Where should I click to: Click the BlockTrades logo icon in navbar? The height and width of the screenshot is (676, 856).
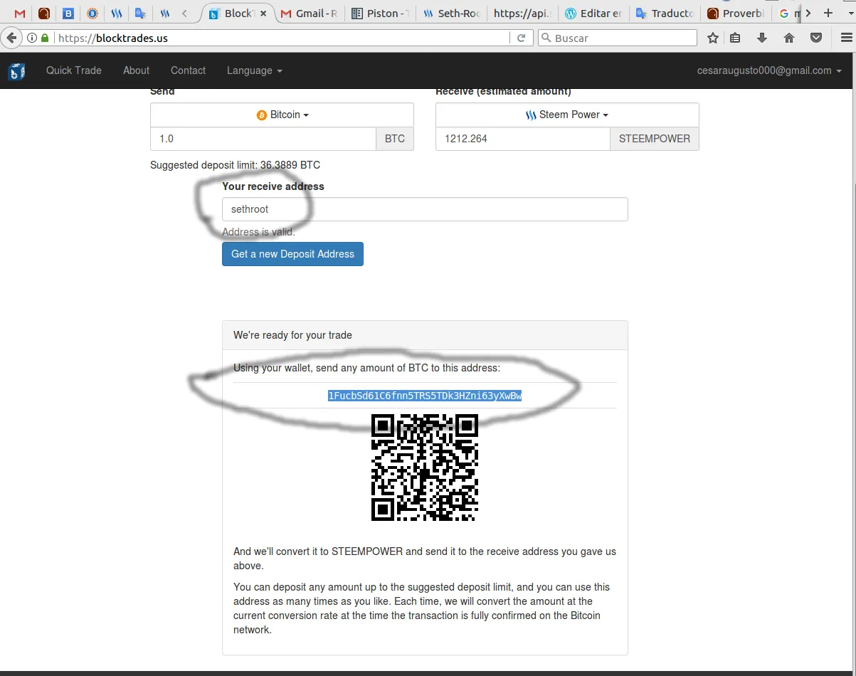16,71
